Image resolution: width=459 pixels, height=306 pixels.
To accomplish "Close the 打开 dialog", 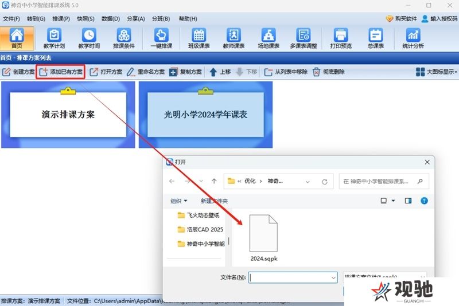I will point(427,162).
